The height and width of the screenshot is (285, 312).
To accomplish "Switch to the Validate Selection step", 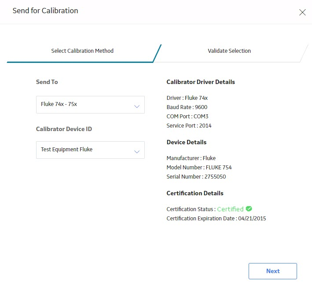I will [x=229, y=51].
